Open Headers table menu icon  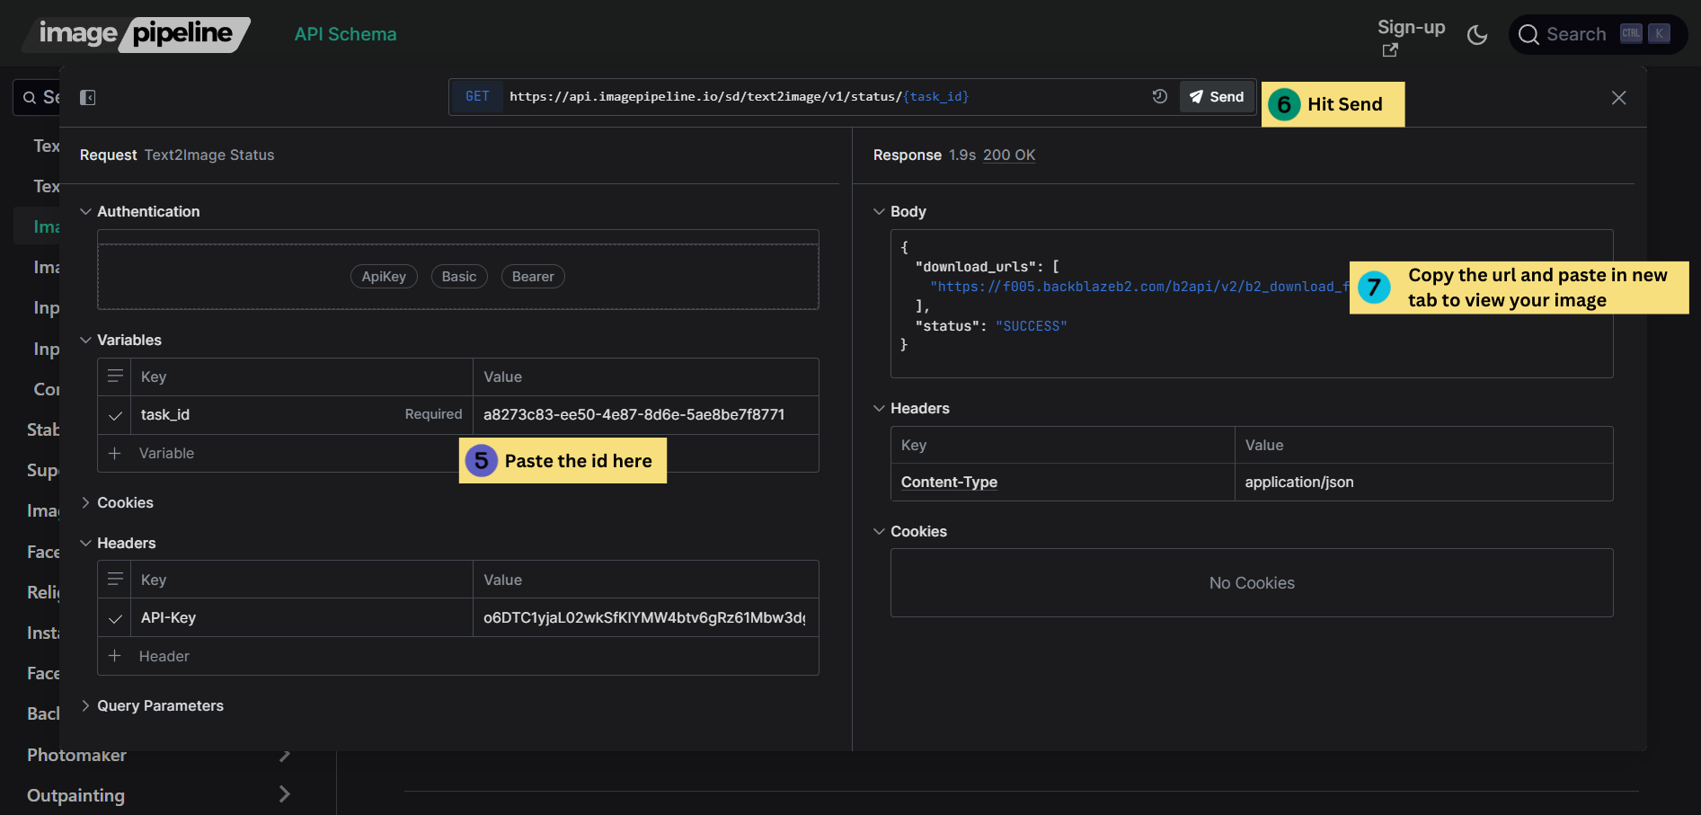coord(115,580)
